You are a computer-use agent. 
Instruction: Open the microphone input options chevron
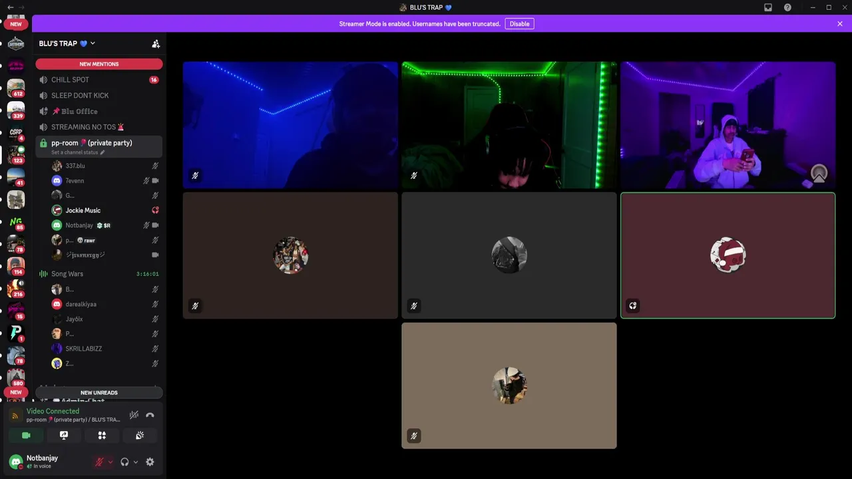(110, 462)
